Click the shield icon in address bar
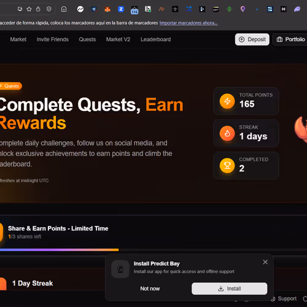Image resolution: width=307 pixels, height=307 pixels. (49, 9)
